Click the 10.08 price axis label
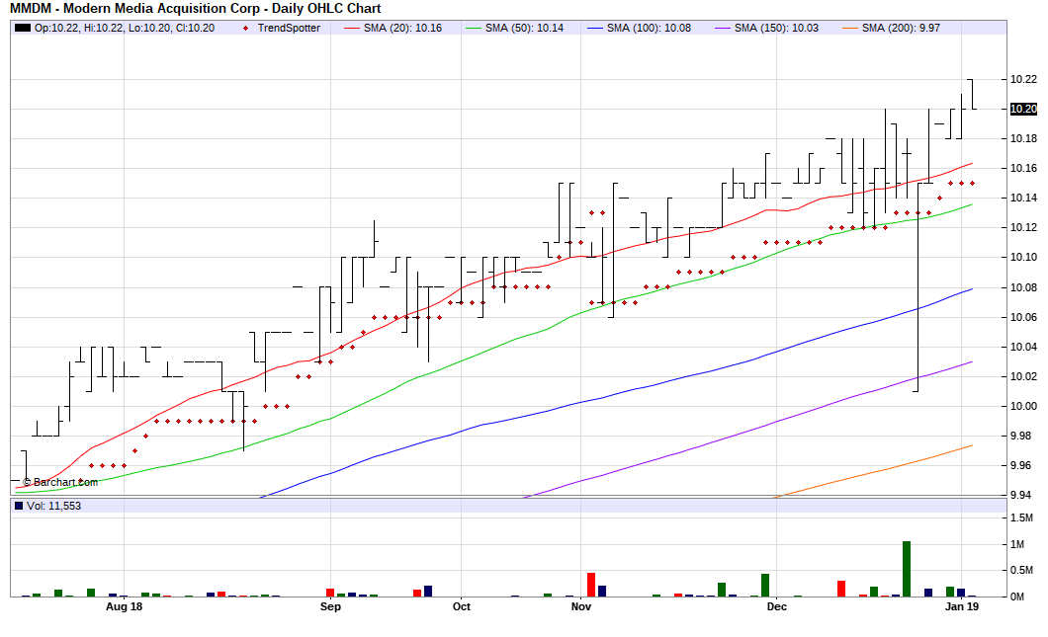This screenshot has width=1048, height=637. [x=1022, y=287]
